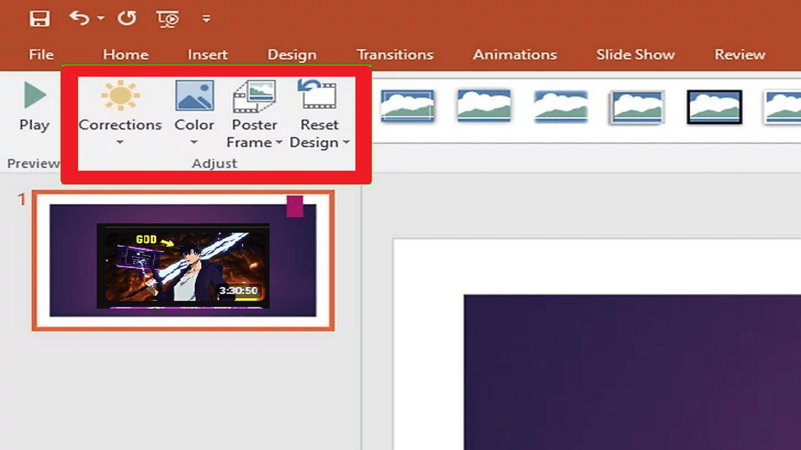Screen dimensions: 801x450
Task: Click the Undo arrow icon
Action: [x=79, y=18]
